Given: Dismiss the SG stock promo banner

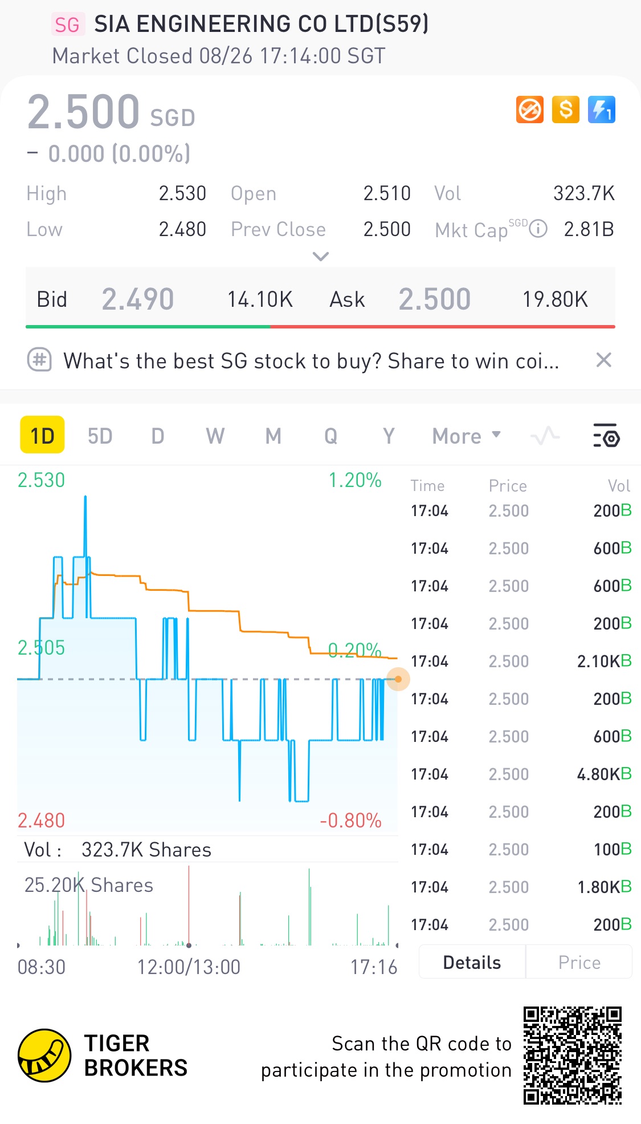Looking at the screenshot, I should point(603,360).
